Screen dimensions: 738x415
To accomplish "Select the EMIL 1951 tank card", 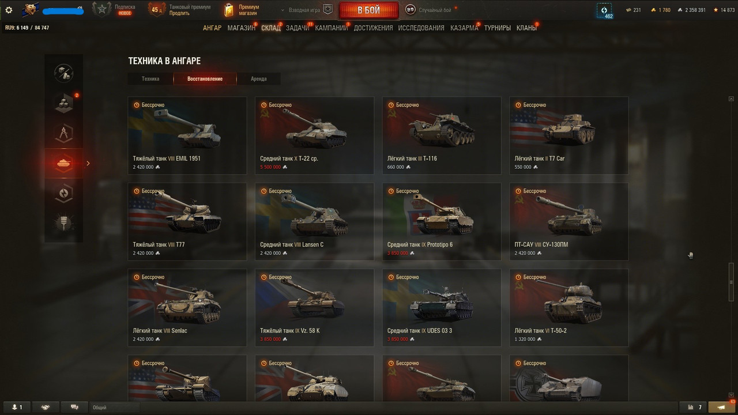I will [x=187, y=135].
